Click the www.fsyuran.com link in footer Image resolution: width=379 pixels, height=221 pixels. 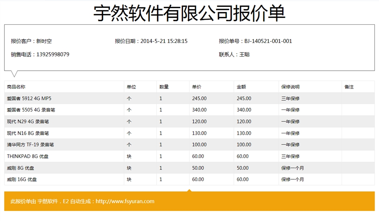[x=125, y=201]
